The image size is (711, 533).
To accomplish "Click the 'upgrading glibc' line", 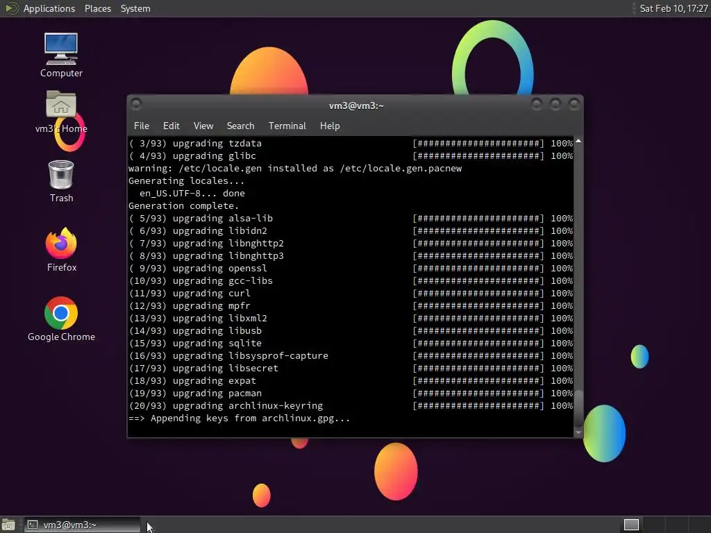I will (351, 156).
